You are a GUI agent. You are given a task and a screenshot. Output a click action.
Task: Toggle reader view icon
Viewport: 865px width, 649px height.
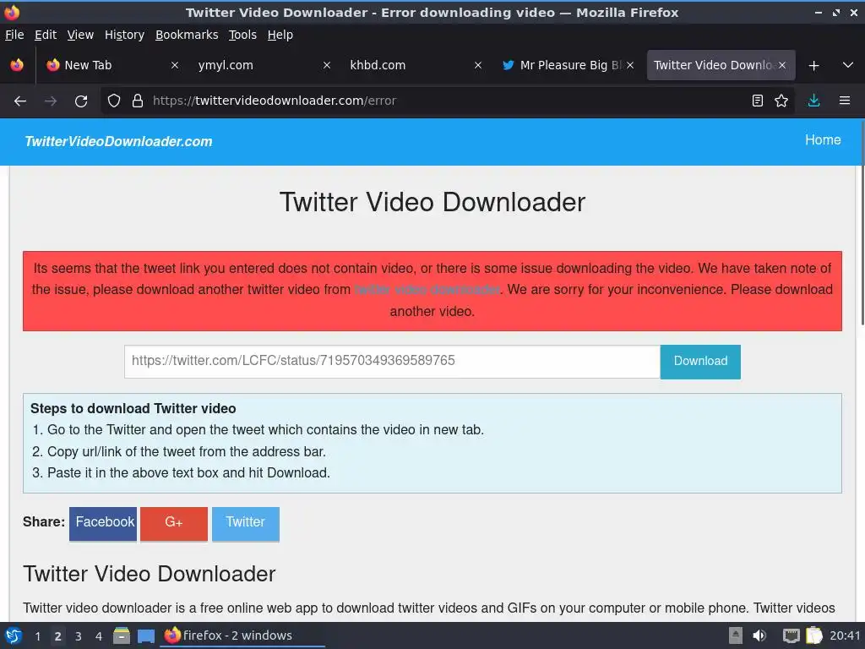tap(758, 101)
